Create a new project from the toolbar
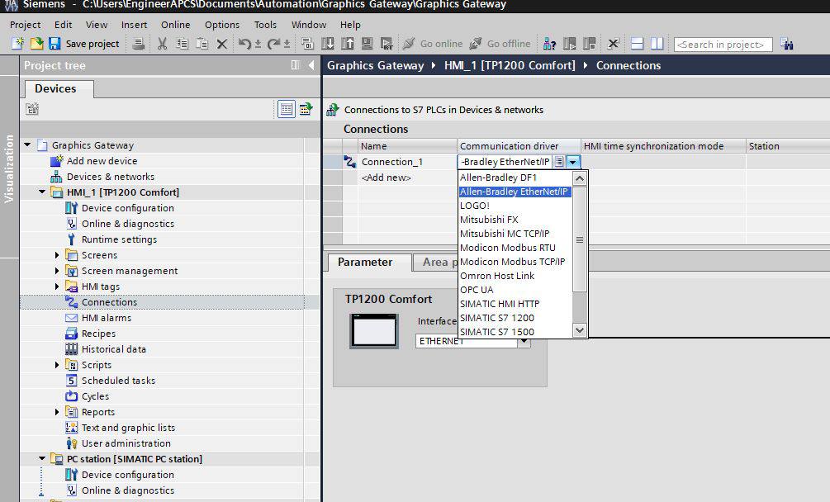 [17, 44]
